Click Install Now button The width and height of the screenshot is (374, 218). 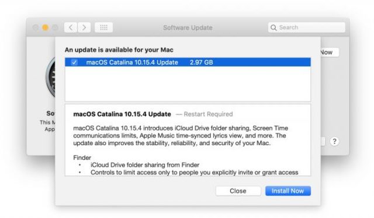[x=288, y=191]
